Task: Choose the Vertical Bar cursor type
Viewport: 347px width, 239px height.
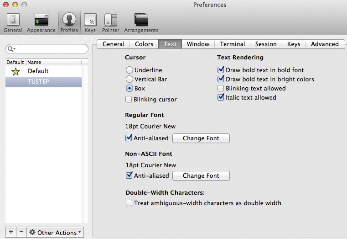Action: (x=129, y=79)
